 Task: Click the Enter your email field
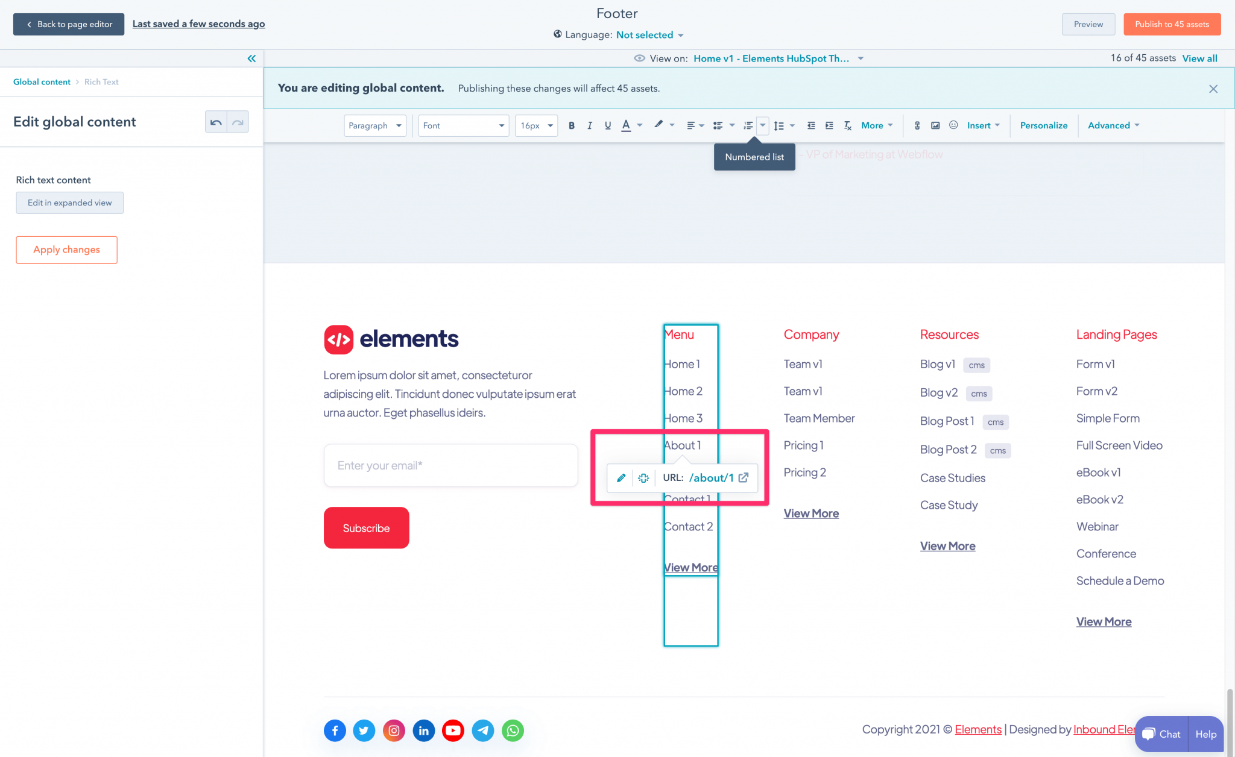pyautogui.click(x=450, y=465)
